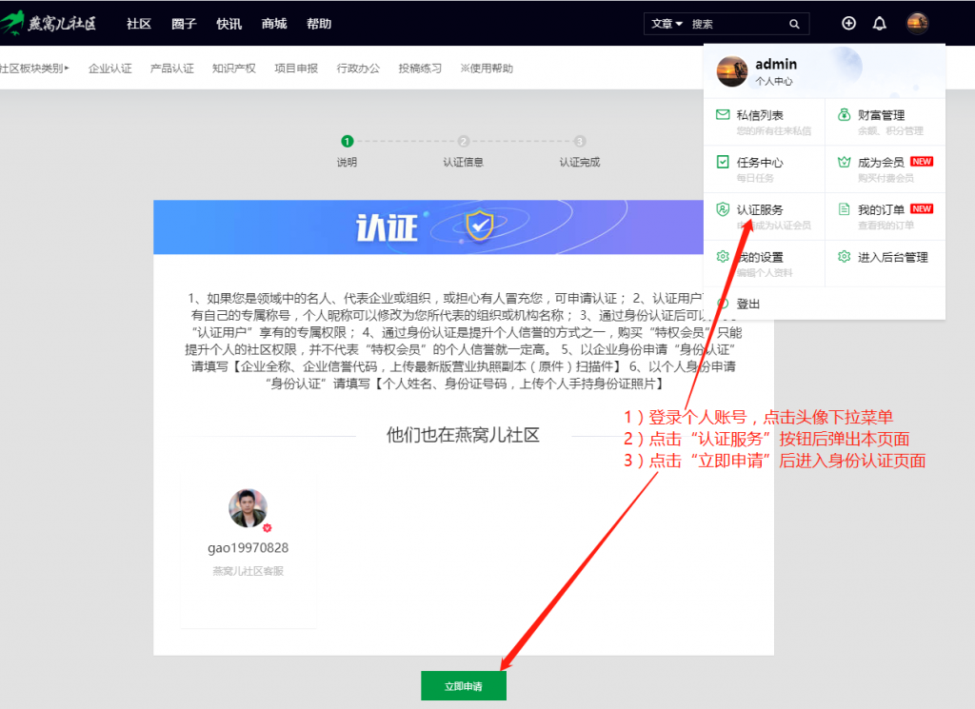Click the 财富管理 money bag icon
The image size is (975, 709).
[x=844, y=115]
